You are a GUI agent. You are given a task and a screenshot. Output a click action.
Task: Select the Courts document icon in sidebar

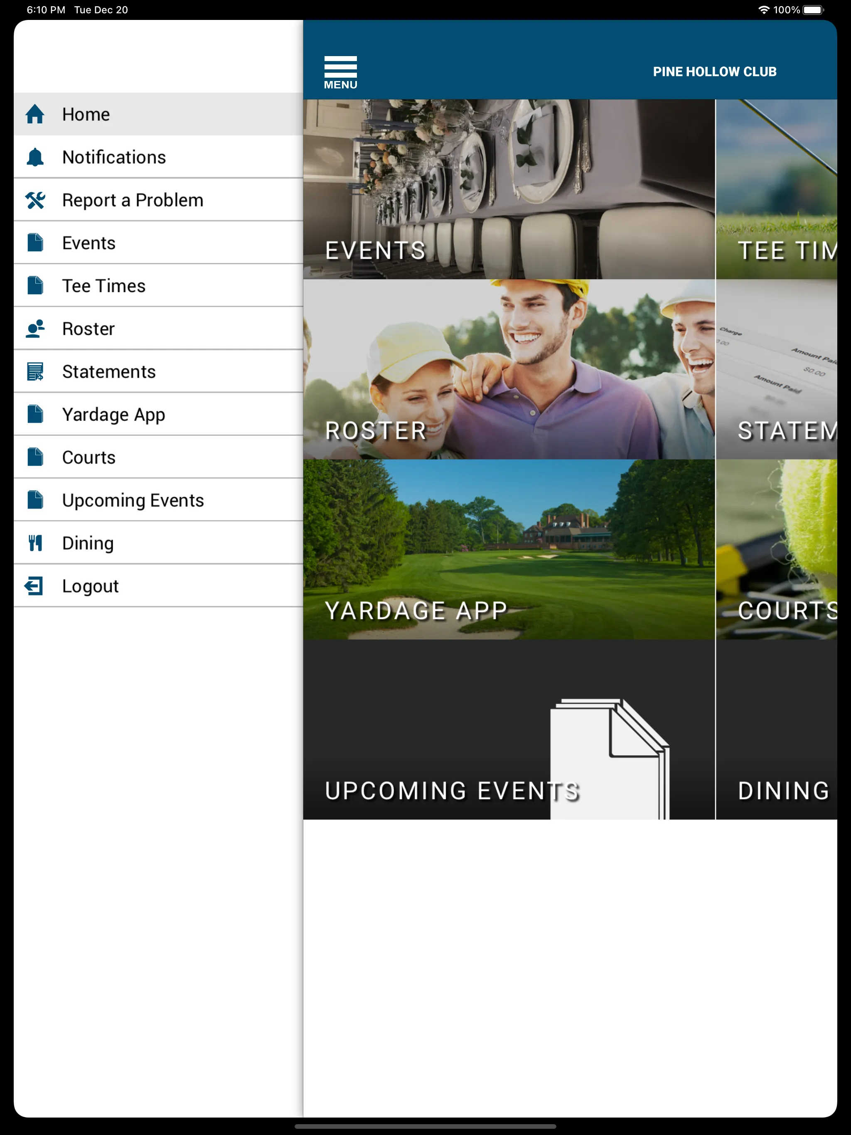coord(35,457)
